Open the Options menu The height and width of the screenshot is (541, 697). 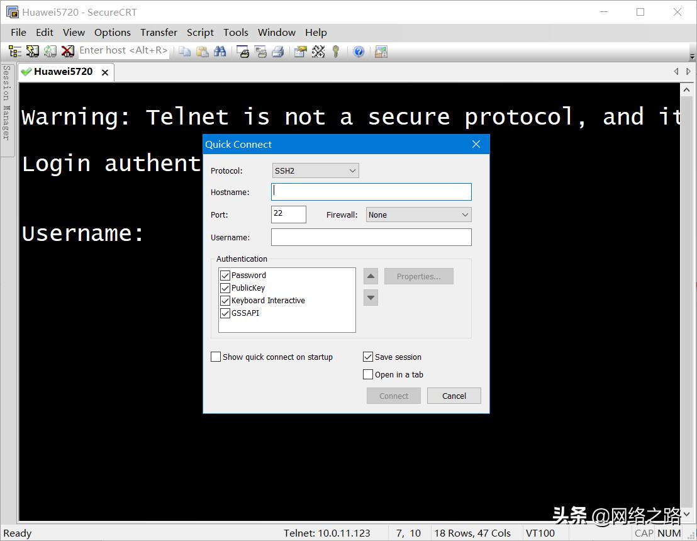[x=113, y=33]
